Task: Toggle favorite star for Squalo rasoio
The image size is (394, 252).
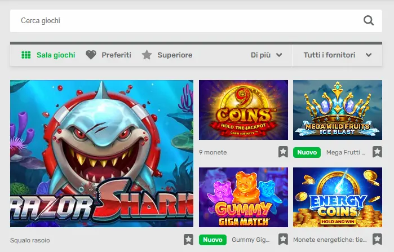Action: tap(188, 240)
